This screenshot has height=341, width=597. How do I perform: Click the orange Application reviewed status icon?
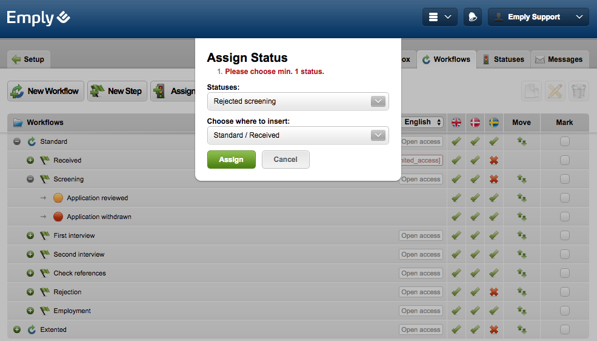[58, 198]
